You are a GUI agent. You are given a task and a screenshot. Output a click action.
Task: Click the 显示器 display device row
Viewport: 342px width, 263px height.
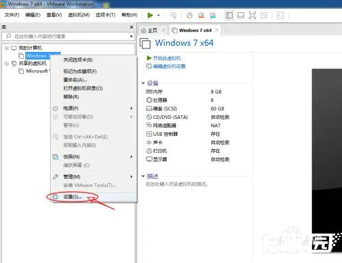(x=187, y=159)
